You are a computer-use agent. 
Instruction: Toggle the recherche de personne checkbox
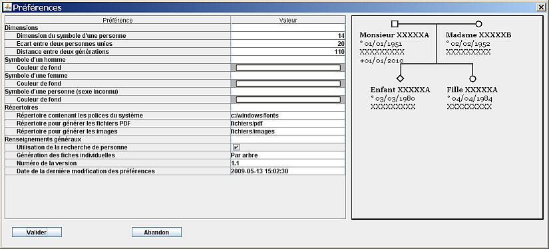tap(236, 147)
